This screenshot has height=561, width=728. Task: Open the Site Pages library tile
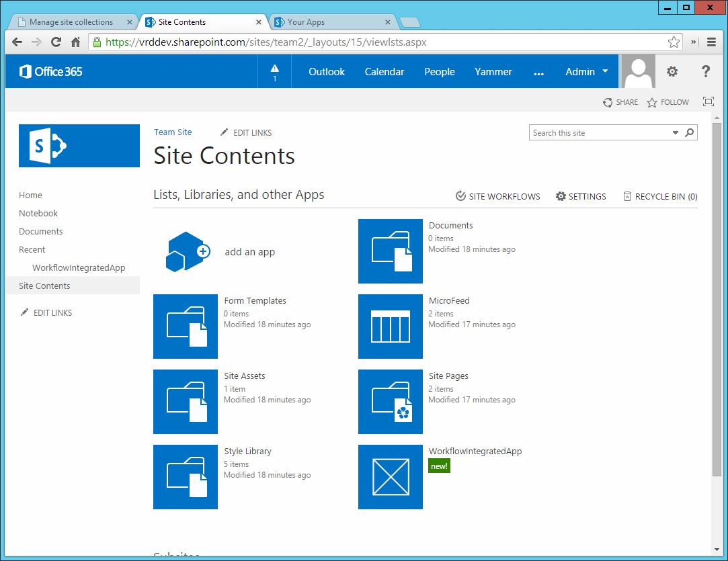pyautogui.click(x=391, y=401)
